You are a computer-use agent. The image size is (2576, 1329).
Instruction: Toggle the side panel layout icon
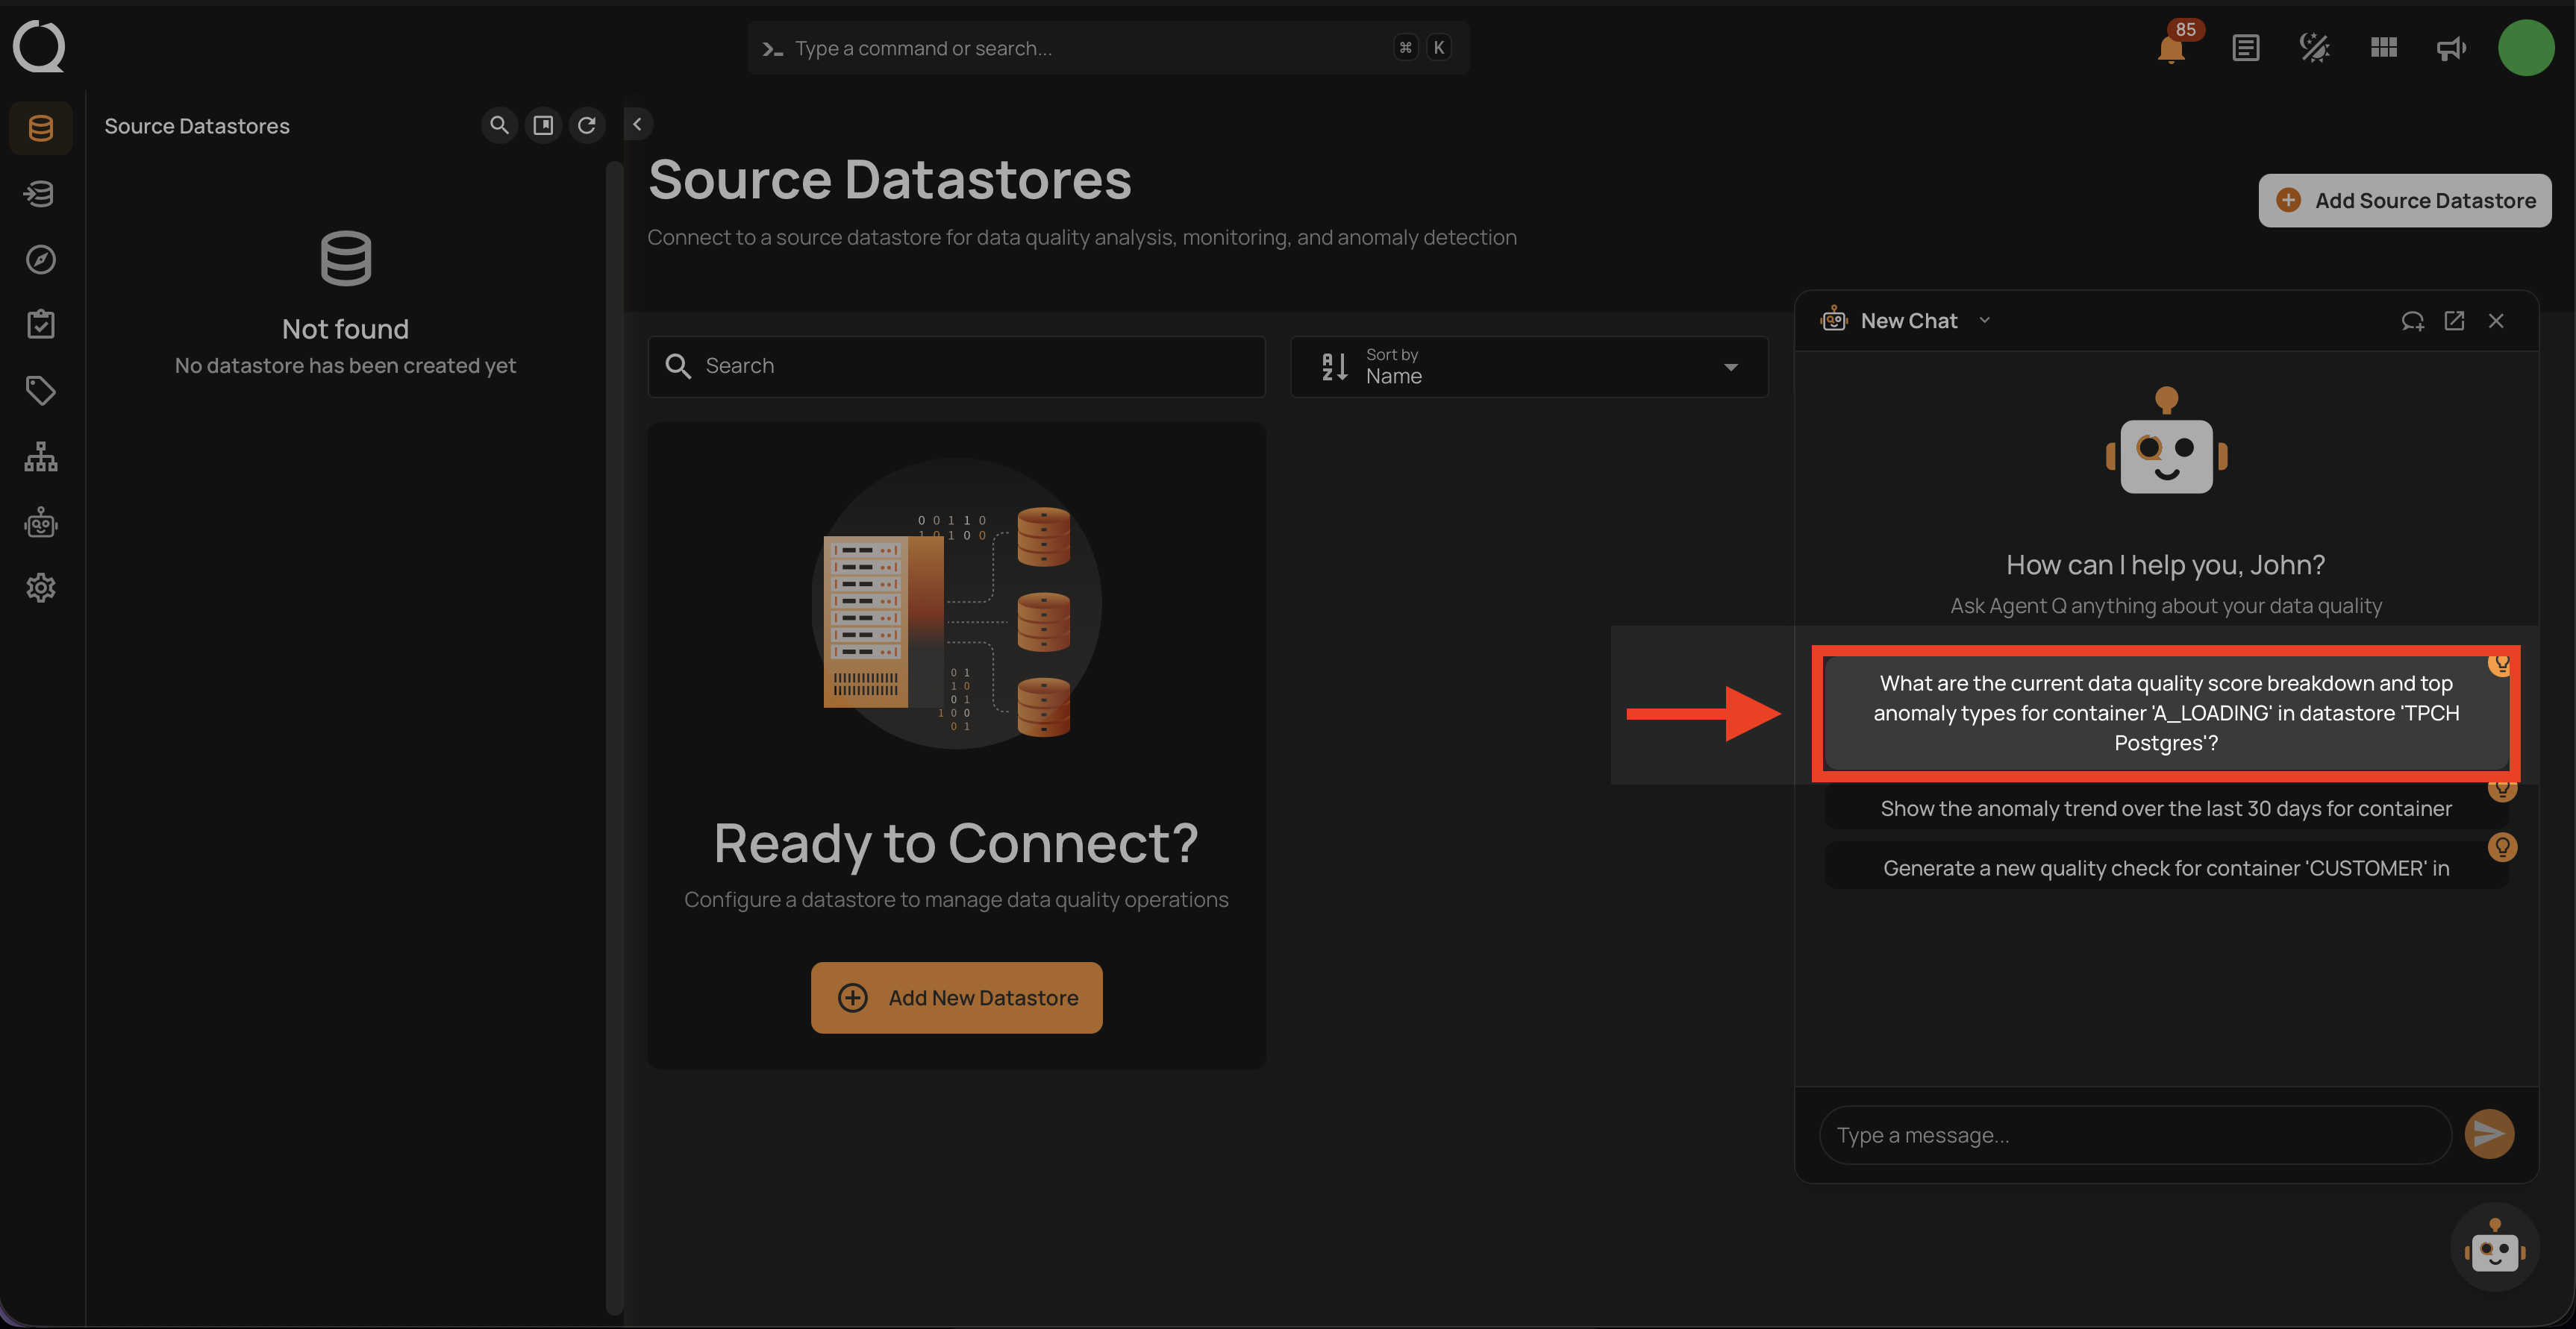(543, 125)
